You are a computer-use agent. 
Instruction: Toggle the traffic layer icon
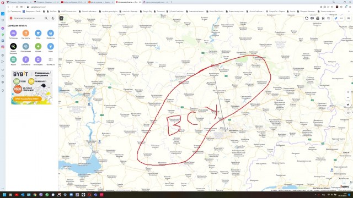pos(307,18)
